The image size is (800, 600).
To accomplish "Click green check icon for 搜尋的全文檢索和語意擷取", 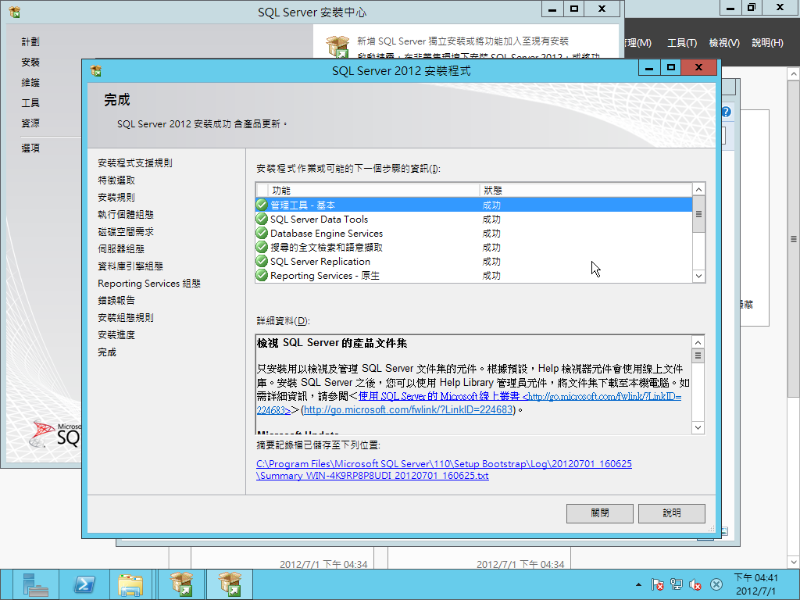I will click(262, 247).
